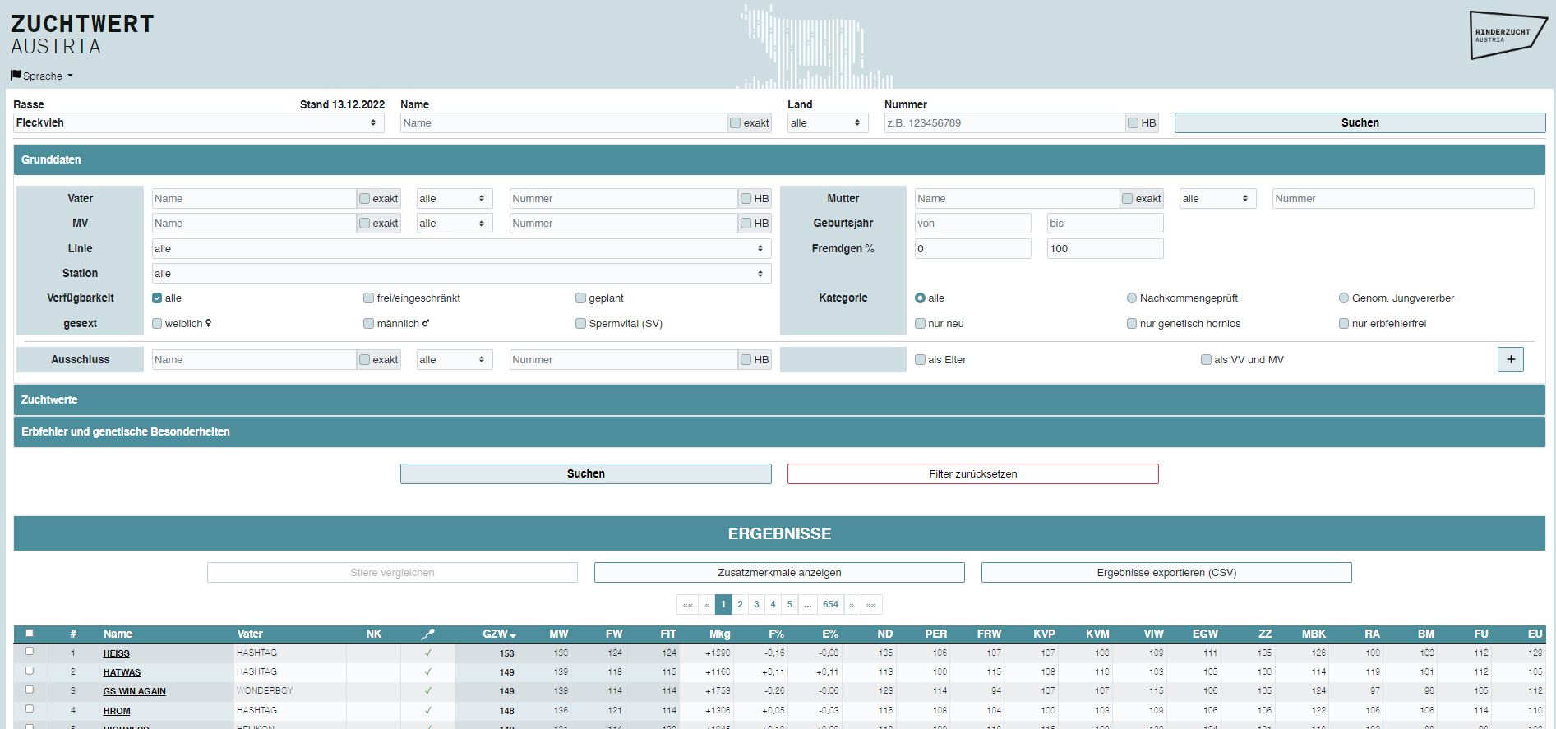The width and height of the screenshot is (1556, 729).
Task: Enable the 'nur genetisch hornlos' checkbox
Action: pyautogui.click(x=1132, y=324)
